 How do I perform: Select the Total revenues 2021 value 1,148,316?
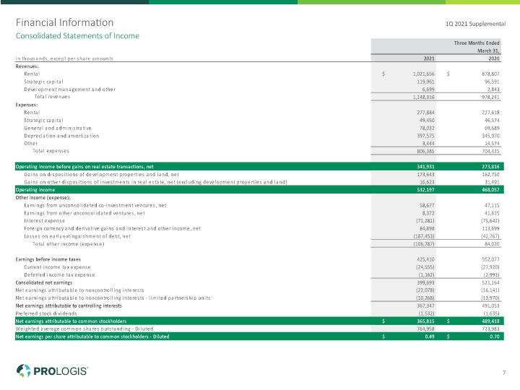[423, 97]
